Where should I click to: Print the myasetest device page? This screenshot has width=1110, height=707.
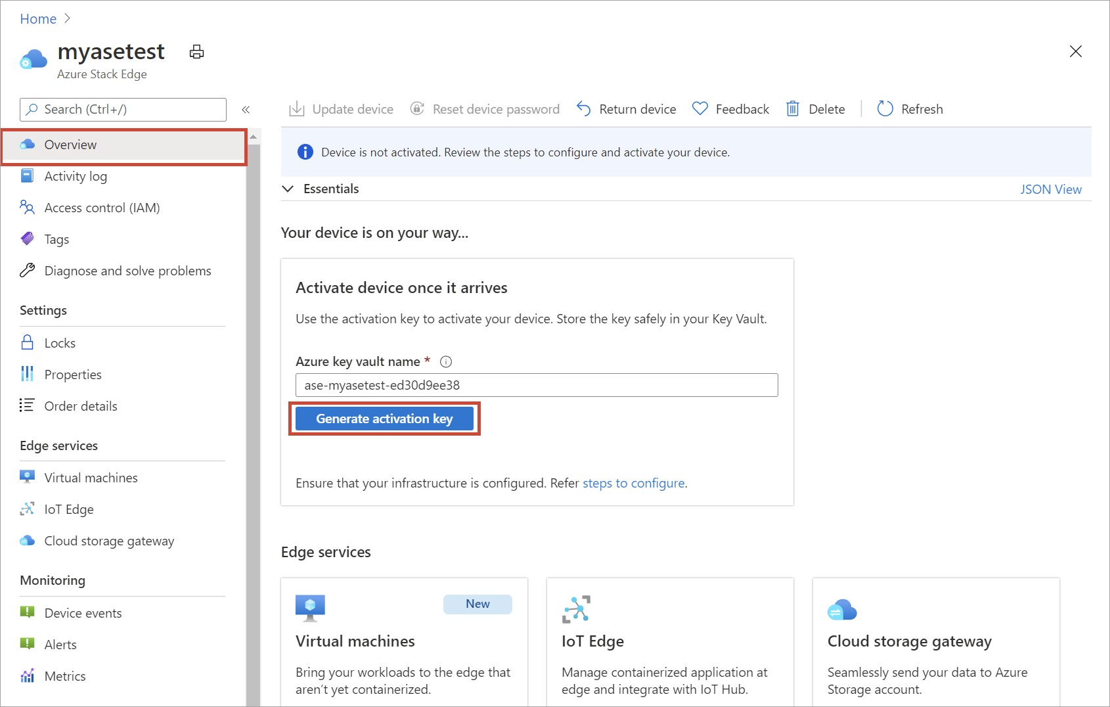pos(196,51)
